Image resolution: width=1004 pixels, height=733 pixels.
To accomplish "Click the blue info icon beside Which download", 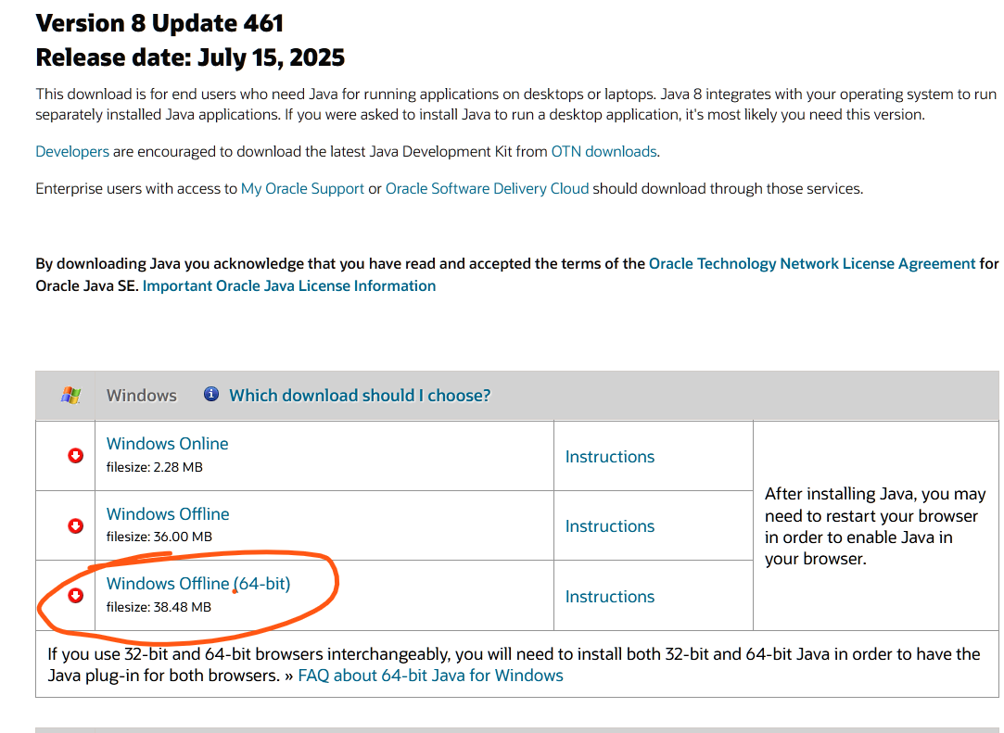I will click(x=211, y=394).
